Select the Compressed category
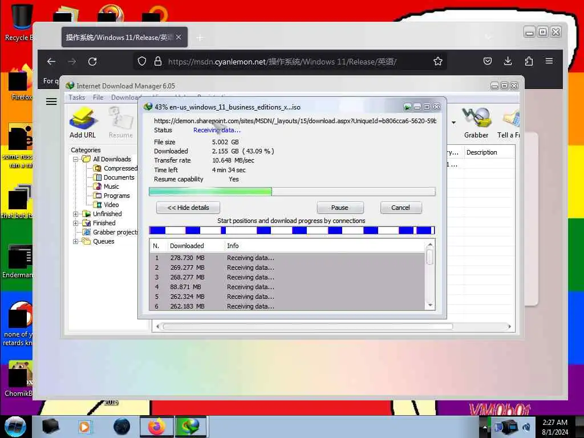 click(x=116, y=168)
